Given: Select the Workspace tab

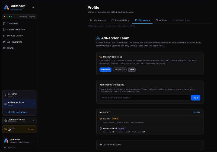Looking at the screenshot, I should point(142,20).
